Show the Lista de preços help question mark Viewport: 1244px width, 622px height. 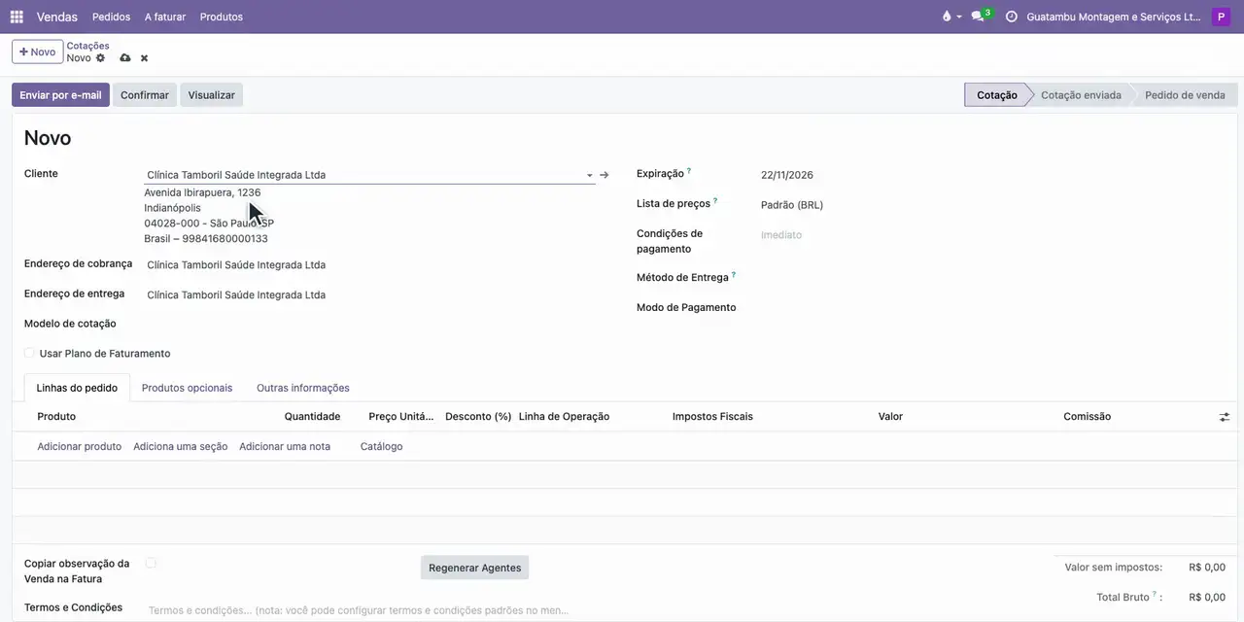point(715,201)
